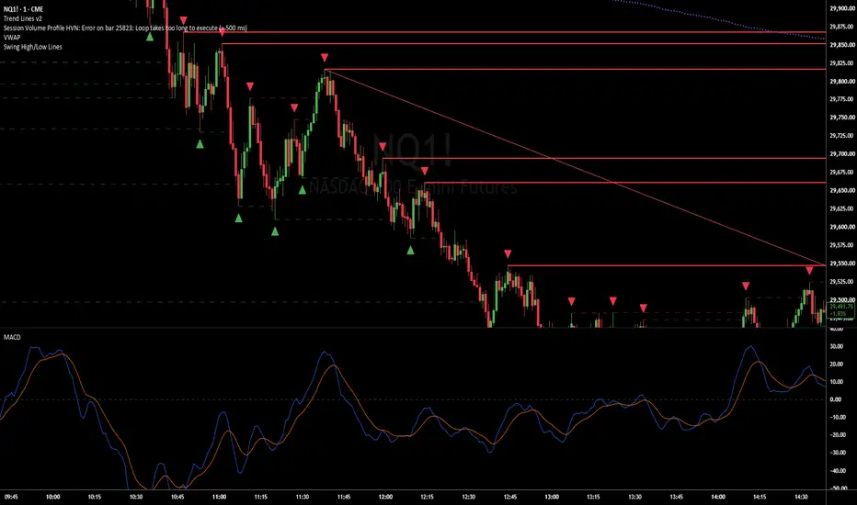Screen dimensions: 857x505
Task: Click the MACD axis value 0.00
Action: tap(836, 399)
